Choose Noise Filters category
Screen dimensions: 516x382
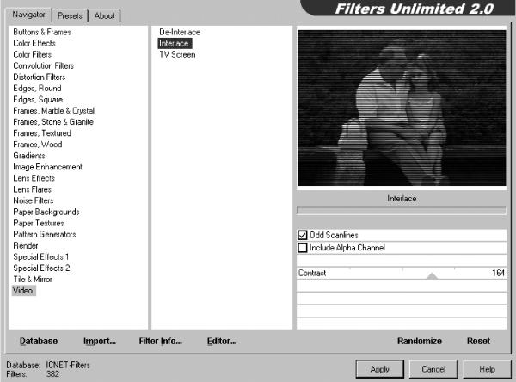[34, 200]
